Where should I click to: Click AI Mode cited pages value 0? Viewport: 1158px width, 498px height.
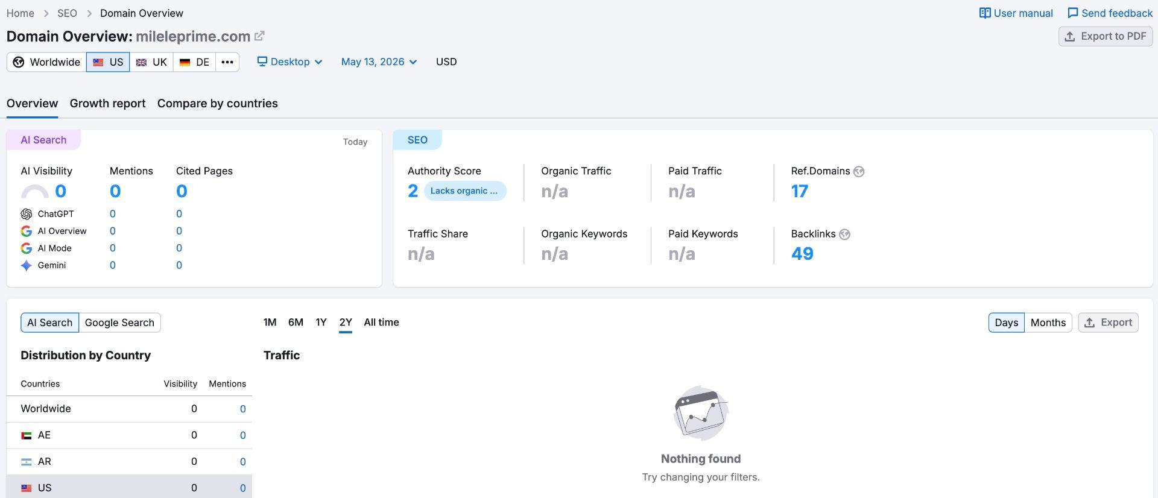point(179,248)
